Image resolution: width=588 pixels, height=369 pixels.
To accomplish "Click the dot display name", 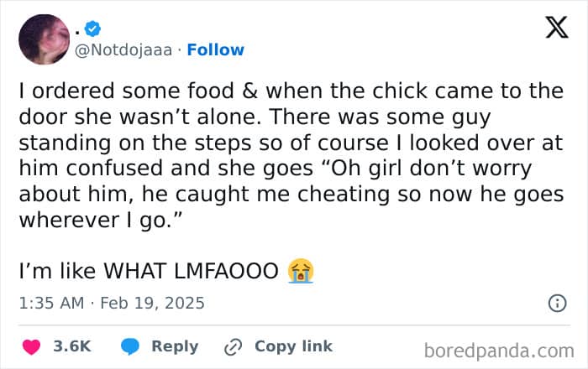I will 77,32.
